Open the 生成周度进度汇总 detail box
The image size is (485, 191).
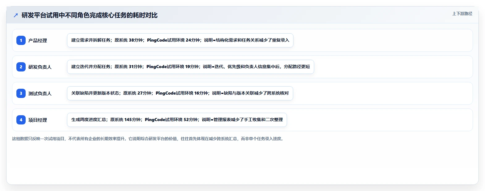[x=177, y=120]
